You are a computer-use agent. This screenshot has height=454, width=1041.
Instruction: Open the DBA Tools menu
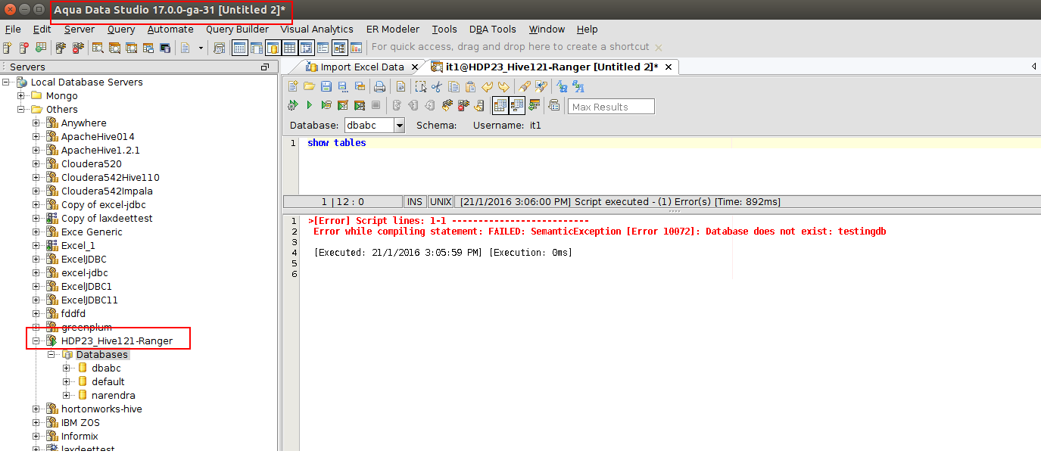493,29
